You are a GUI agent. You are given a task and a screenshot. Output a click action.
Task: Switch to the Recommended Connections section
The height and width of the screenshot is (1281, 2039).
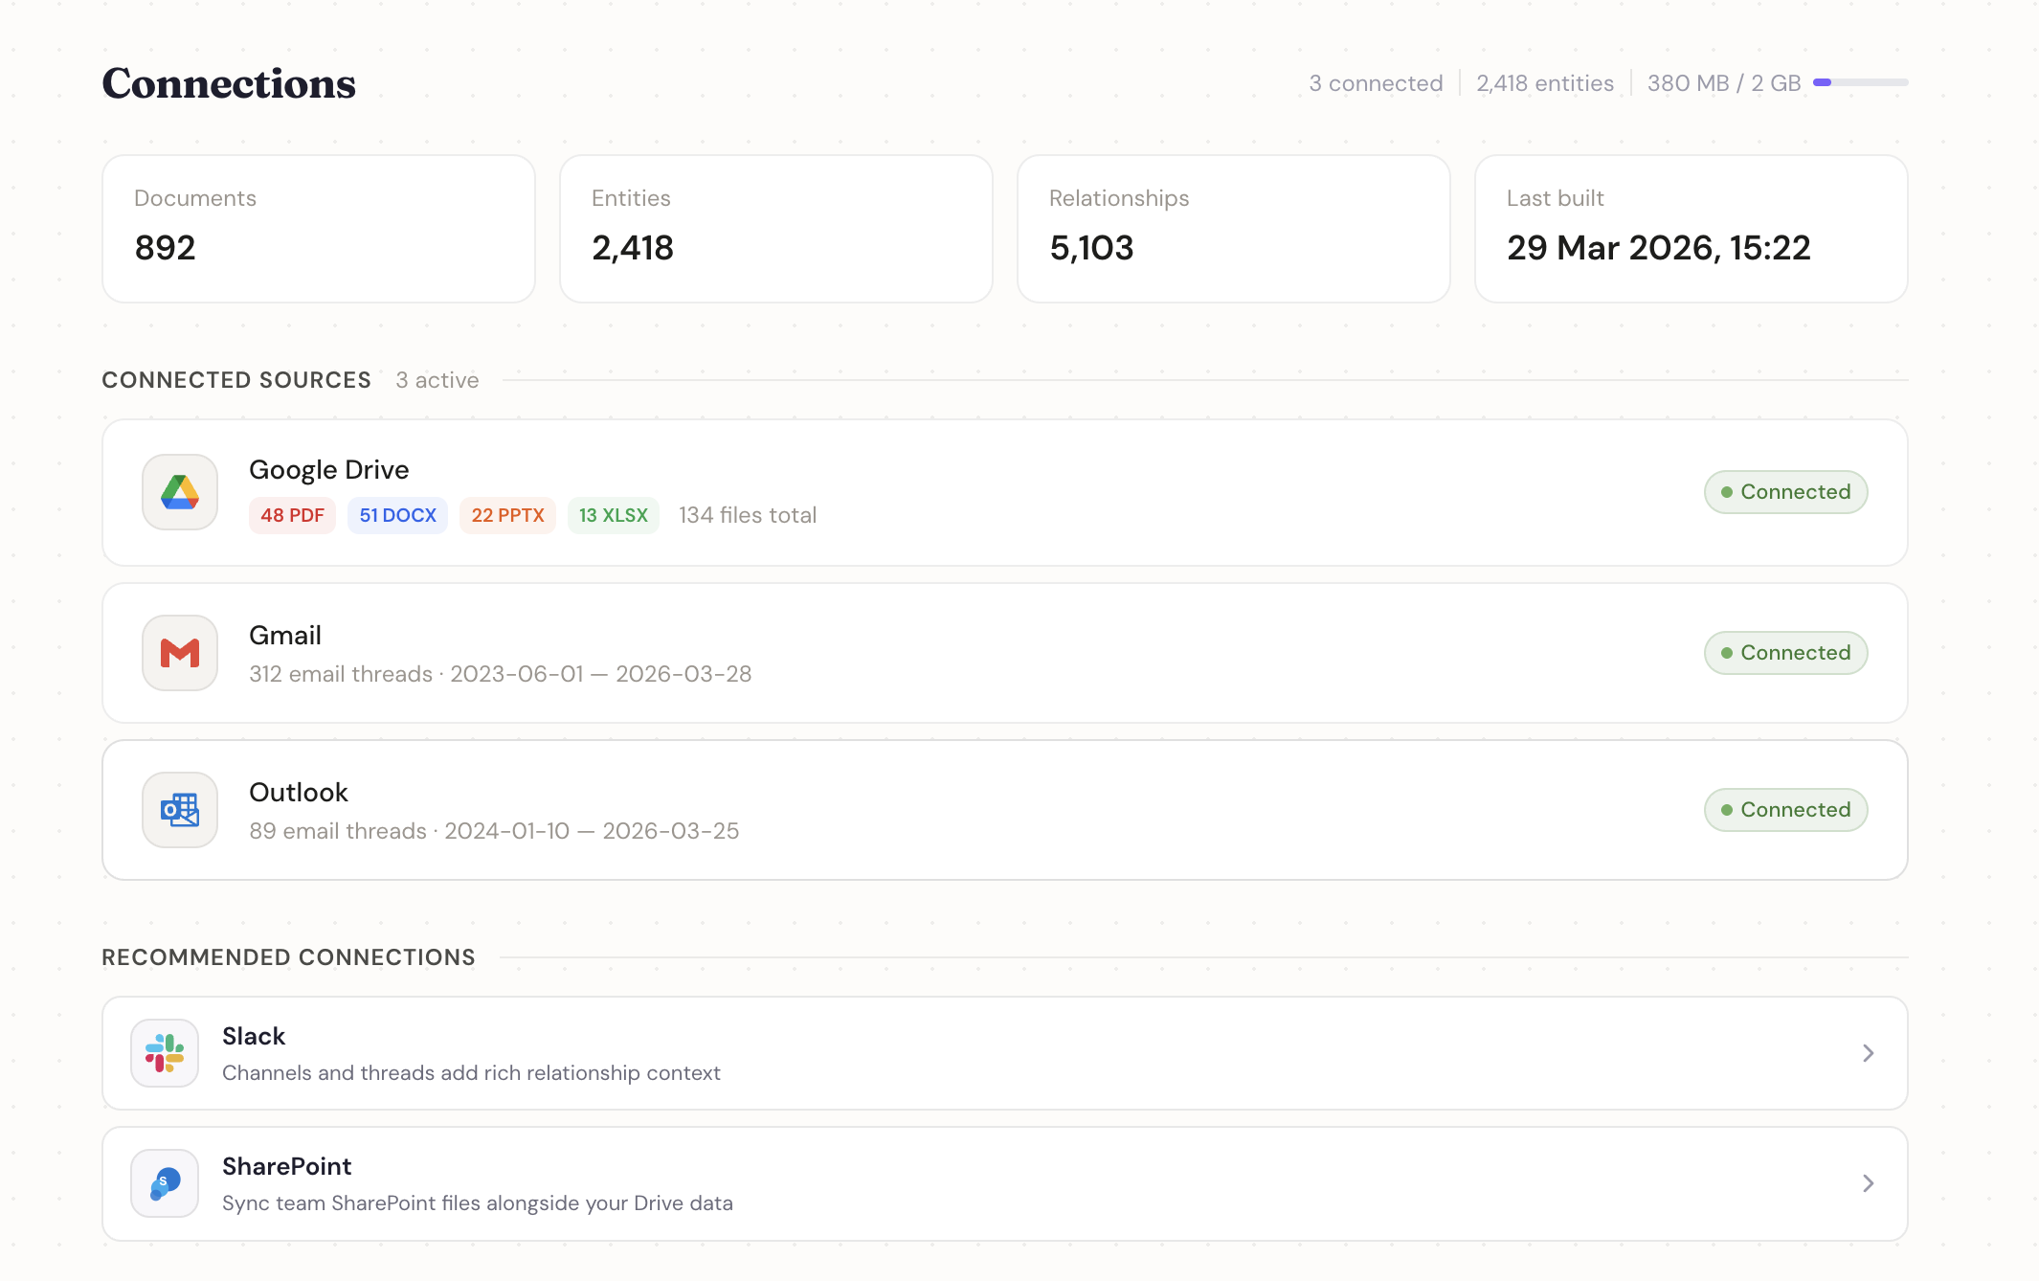point(288,956)
